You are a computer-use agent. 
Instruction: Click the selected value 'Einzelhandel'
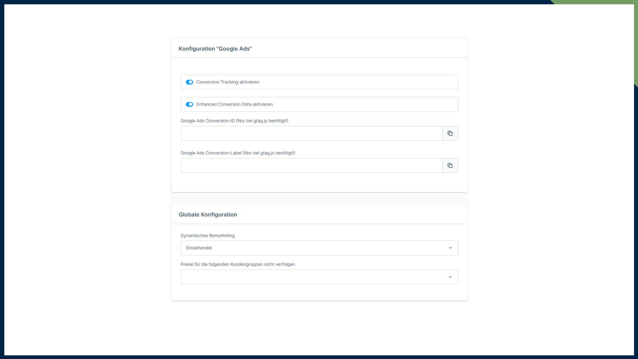[199, 248]
